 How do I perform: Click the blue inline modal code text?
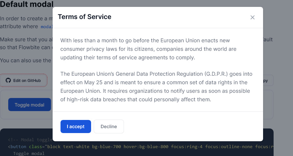point(47,27)
